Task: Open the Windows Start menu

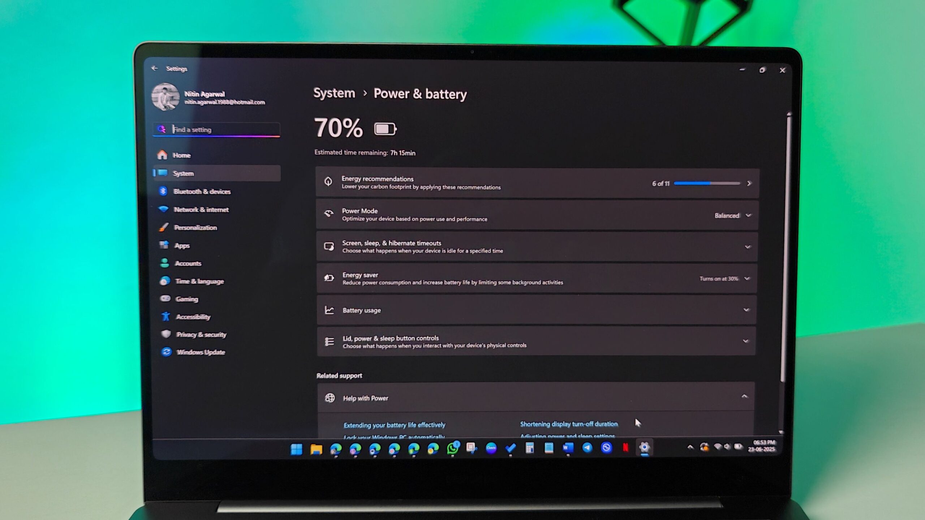Action: (x=296, y=449)
